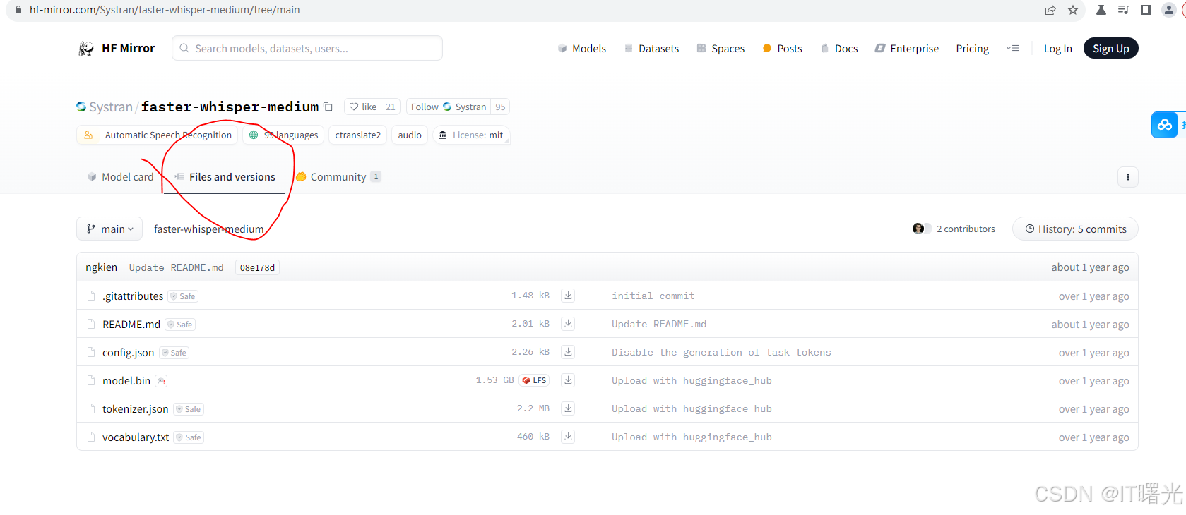The width and height of the screenshot is (1186, 515).
Task: Select the ctranslate2 tag
Action: [x=357, y=135]
